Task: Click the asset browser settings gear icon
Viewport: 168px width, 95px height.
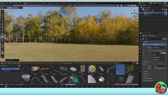Action: (137, 63)
